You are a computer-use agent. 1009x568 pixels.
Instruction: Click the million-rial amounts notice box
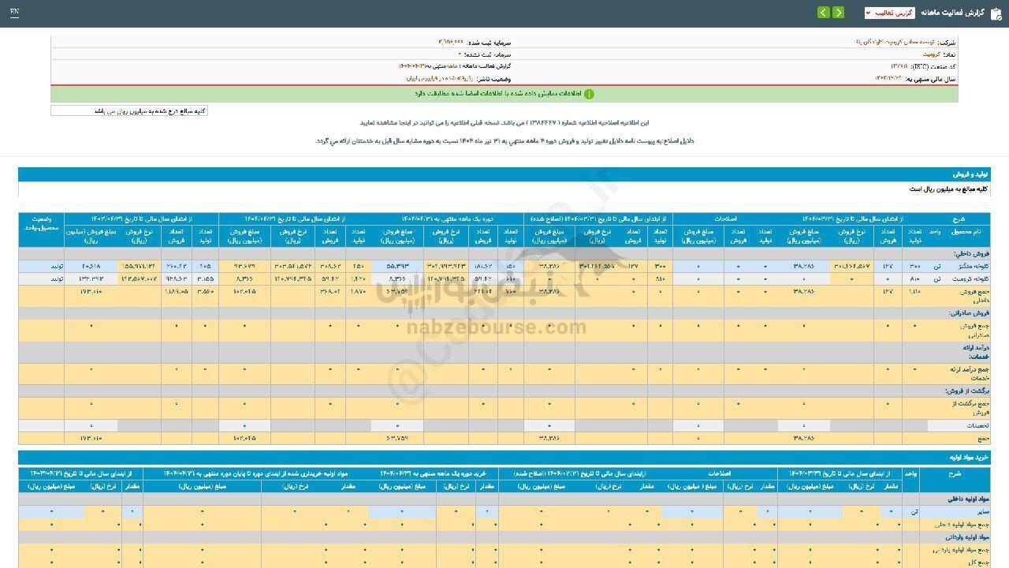point(130,110)
